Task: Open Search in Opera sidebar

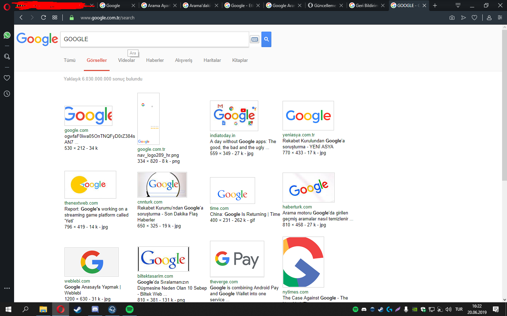Action: click(x=7, y=57)
